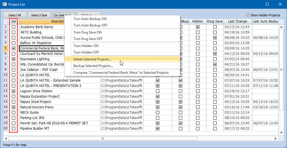This screenshot has height=148, width=287.
Task: Choose Delete Selected Projects menu item
Action: (122, 59)
